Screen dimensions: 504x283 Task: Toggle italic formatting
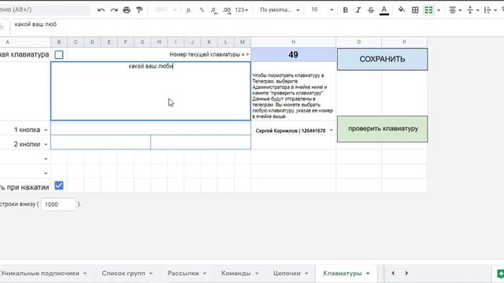pos(358,10)
